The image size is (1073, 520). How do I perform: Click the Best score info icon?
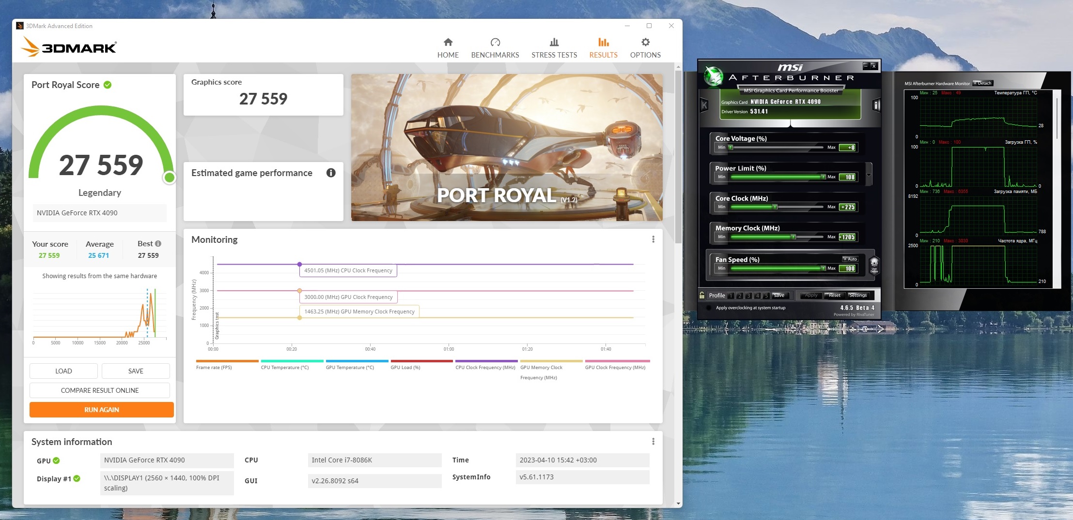[x=158, y=244]
